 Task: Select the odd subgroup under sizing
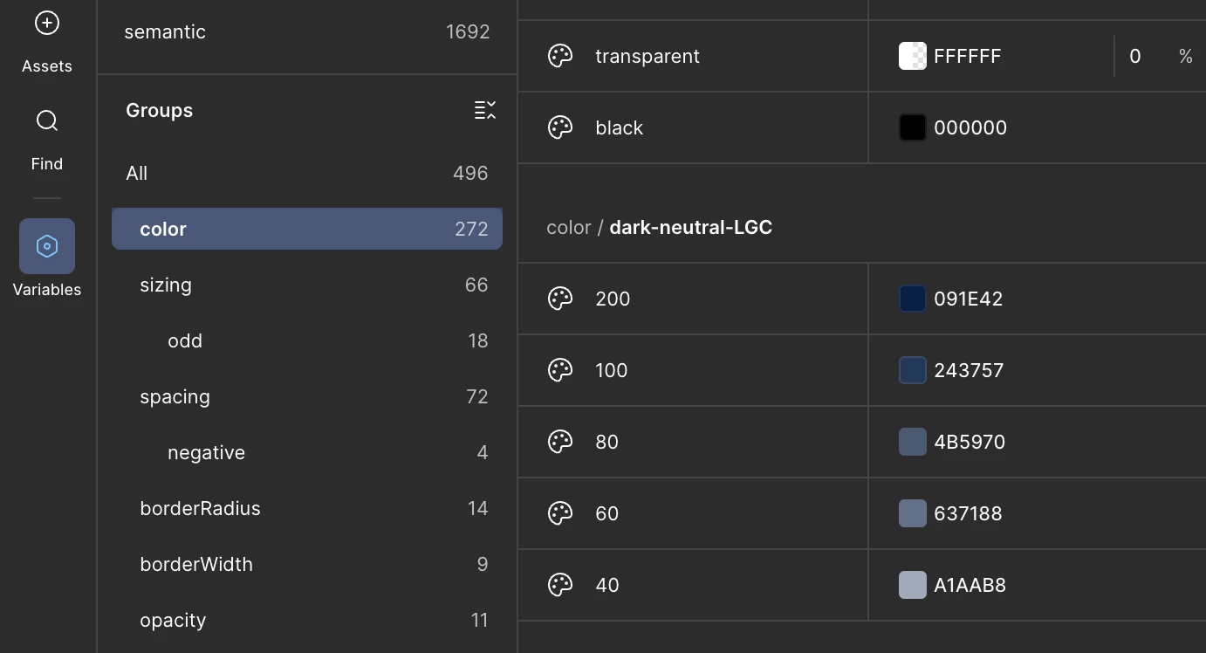[x=307, y=340]
